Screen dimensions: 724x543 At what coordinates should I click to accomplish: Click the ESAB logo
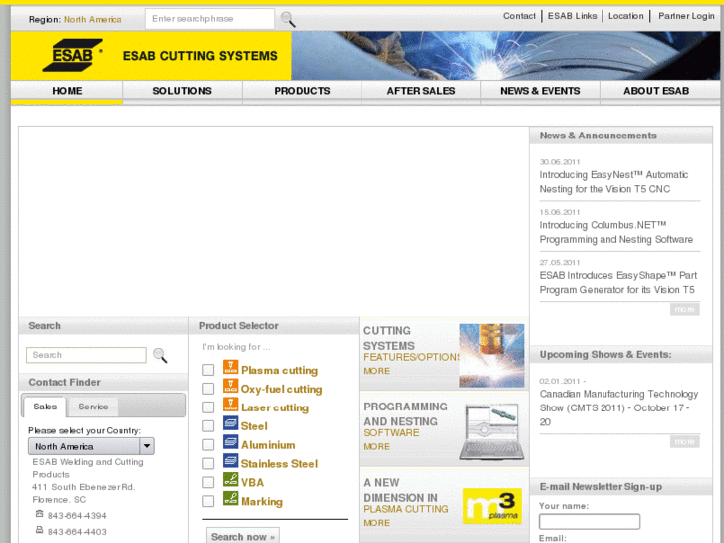click(72, 55)
